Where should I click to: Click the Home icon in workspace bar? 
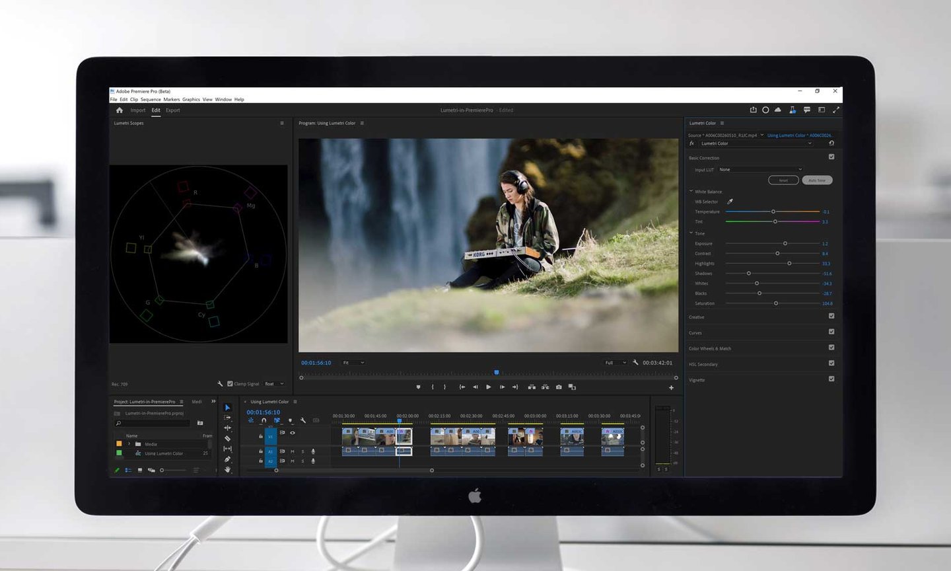(x=119, y=110)
